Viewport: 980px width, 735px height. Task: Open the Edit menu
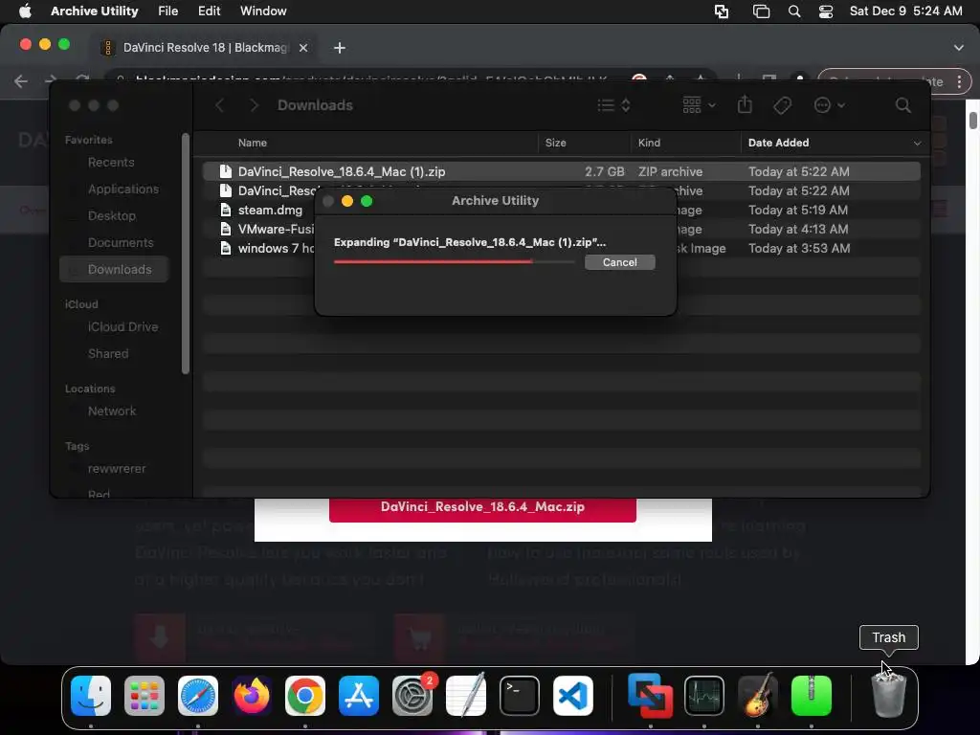point(209,11)
